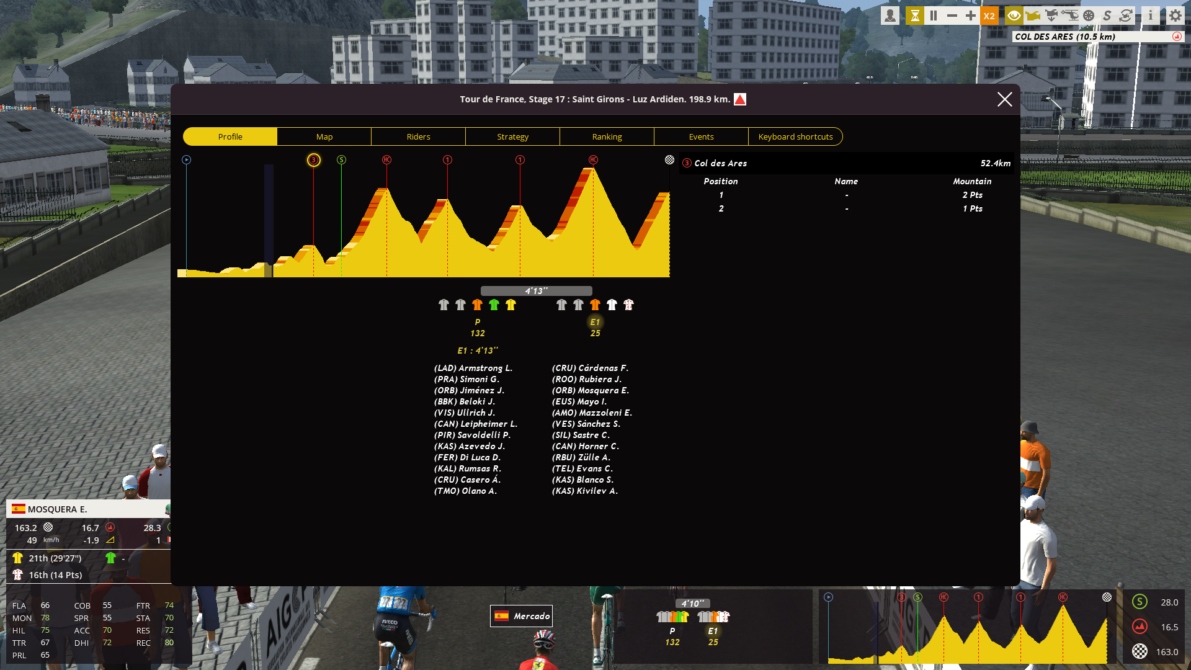
Task: Click the rotating camera swap icon
Action: click(x=1126, y=16)
